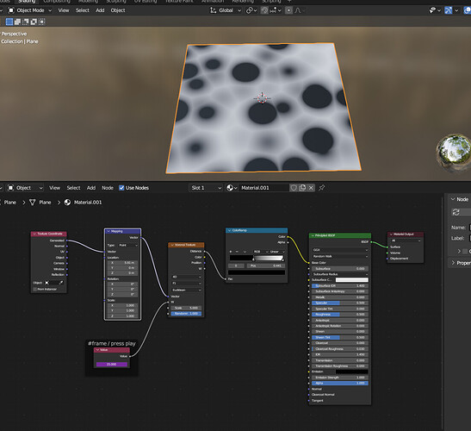Click the Emission black color swatch

pos(352,372)
